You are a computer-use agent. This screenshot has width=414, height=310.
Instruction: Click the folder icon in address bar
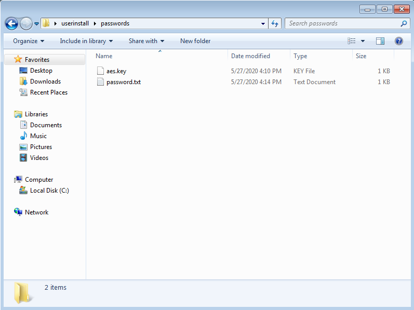coord(46,23)
